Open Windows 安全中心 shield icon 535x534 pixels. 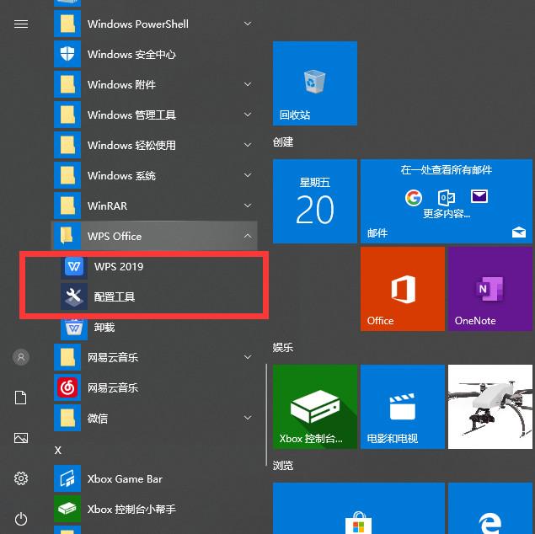pos(67,54)
